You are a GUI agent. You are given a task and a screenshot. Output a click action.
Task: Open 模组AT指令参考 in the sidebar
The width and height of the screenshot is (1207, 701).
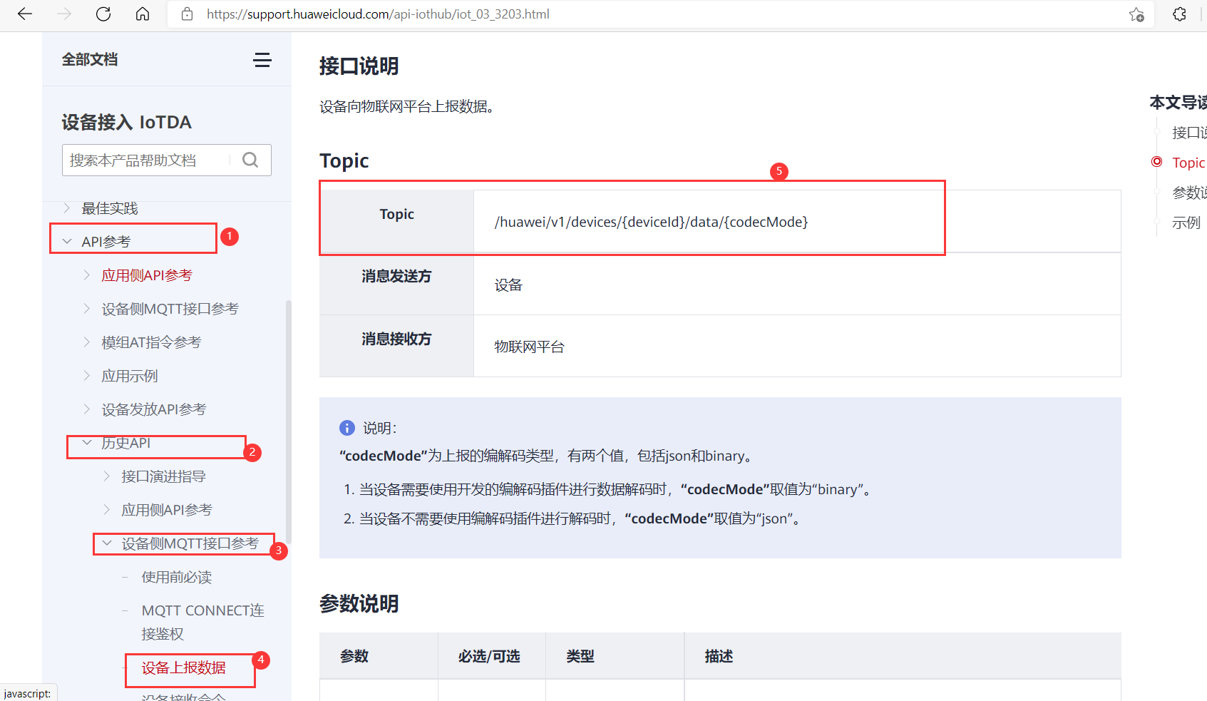(151, 342)
